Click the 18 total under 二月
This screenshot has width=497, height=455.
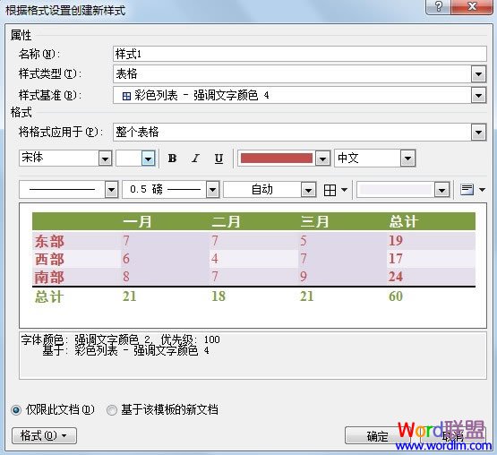(219, 296)
